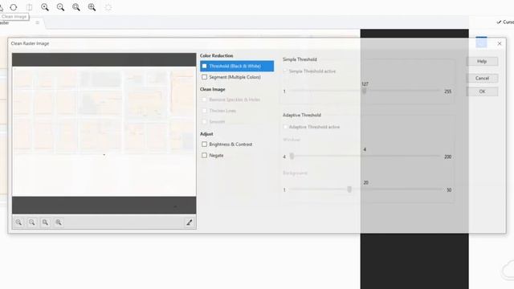The height and width of the screenshot is (289, 514).
Task: Enable Threshold (Black & White) checkbox
Action: point(204,66)
